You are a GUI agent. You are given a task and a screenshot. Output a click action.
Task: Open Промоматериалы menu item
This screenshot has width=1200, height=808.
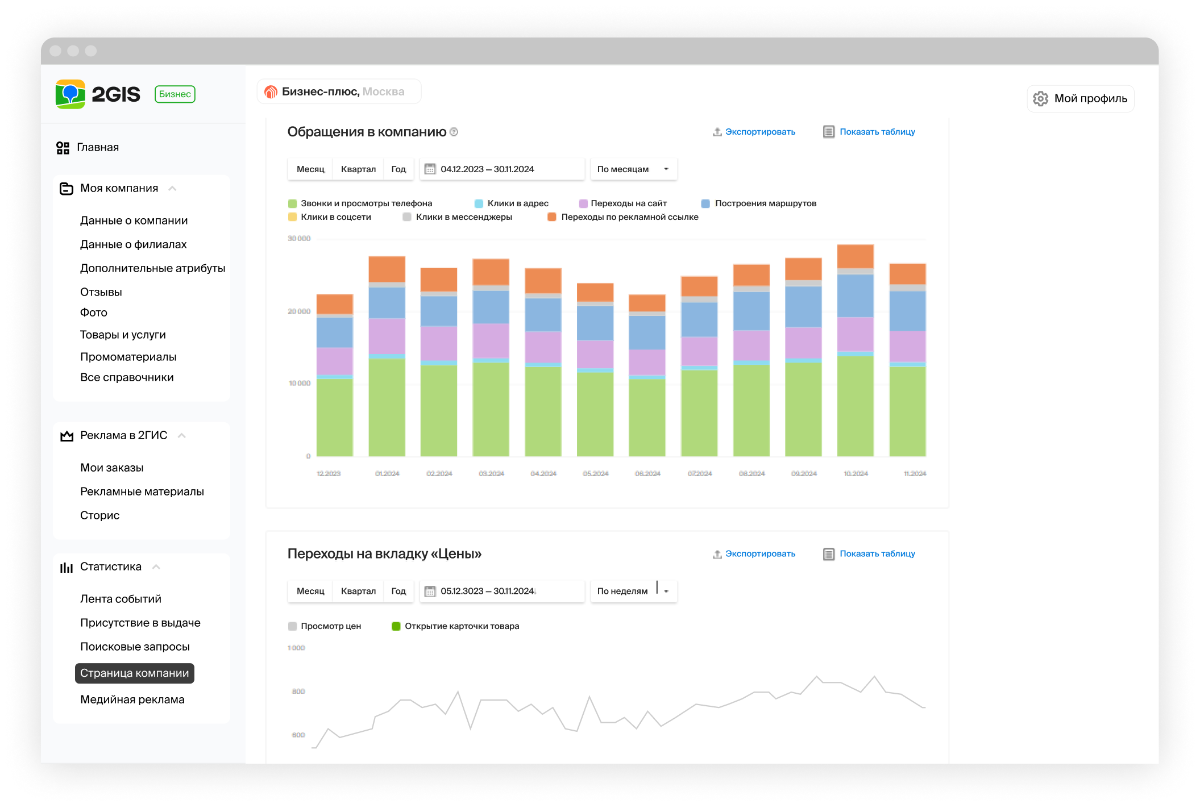128,357
